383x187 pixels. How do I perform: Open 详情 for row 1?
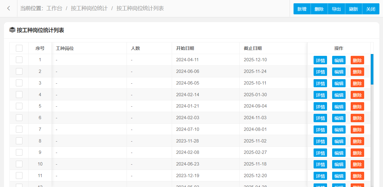point(320,60)
